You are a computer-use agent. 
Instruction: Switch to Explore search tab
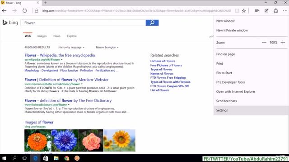click(x=72, y=36)
